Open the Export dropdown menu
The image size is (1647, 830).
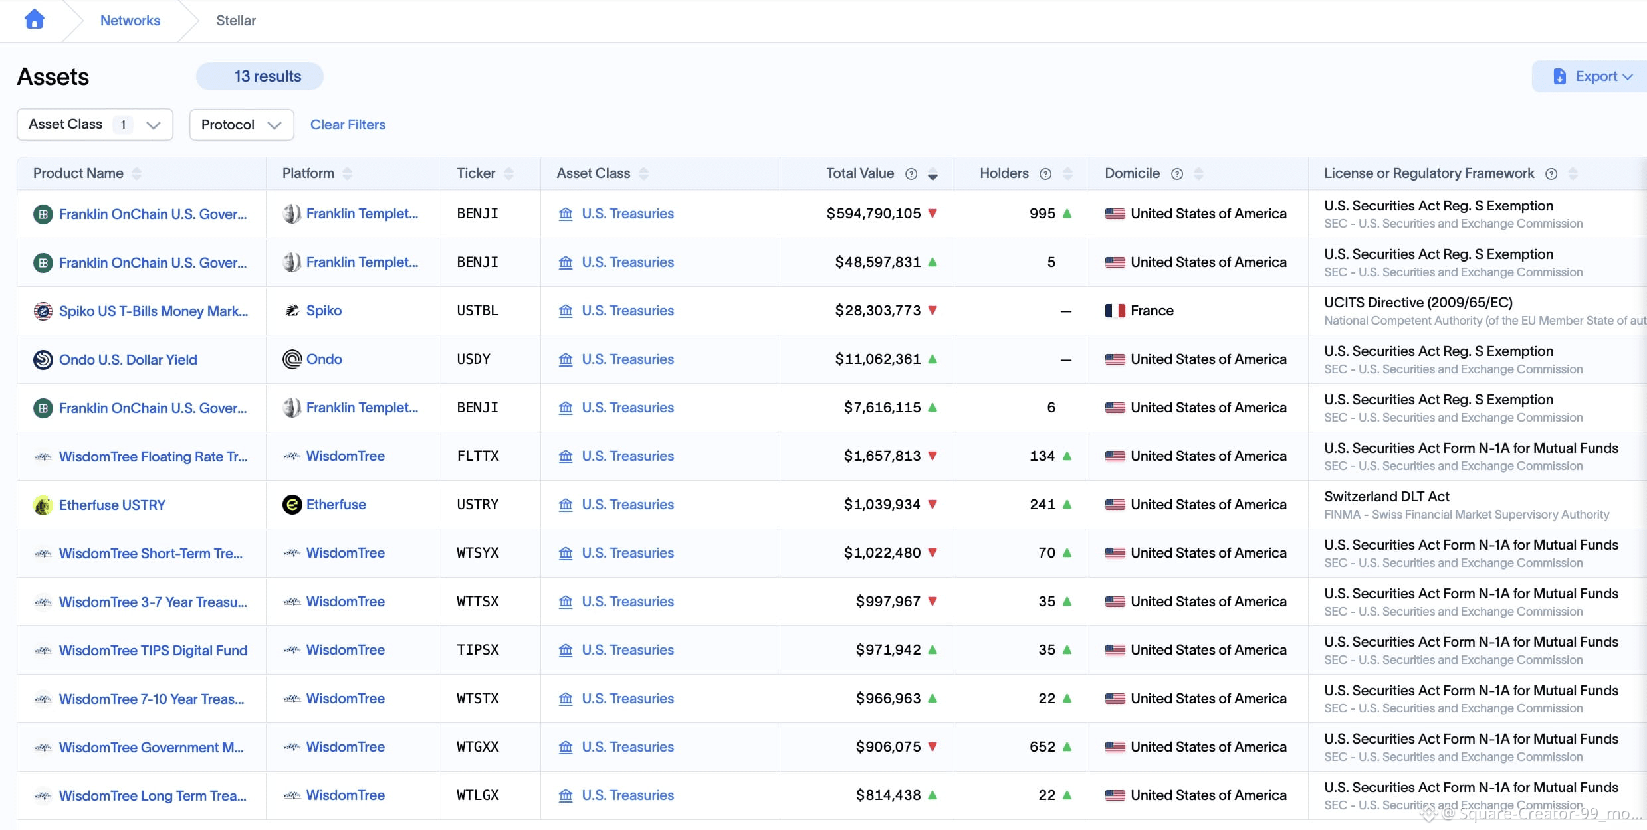click(1594, 76)
